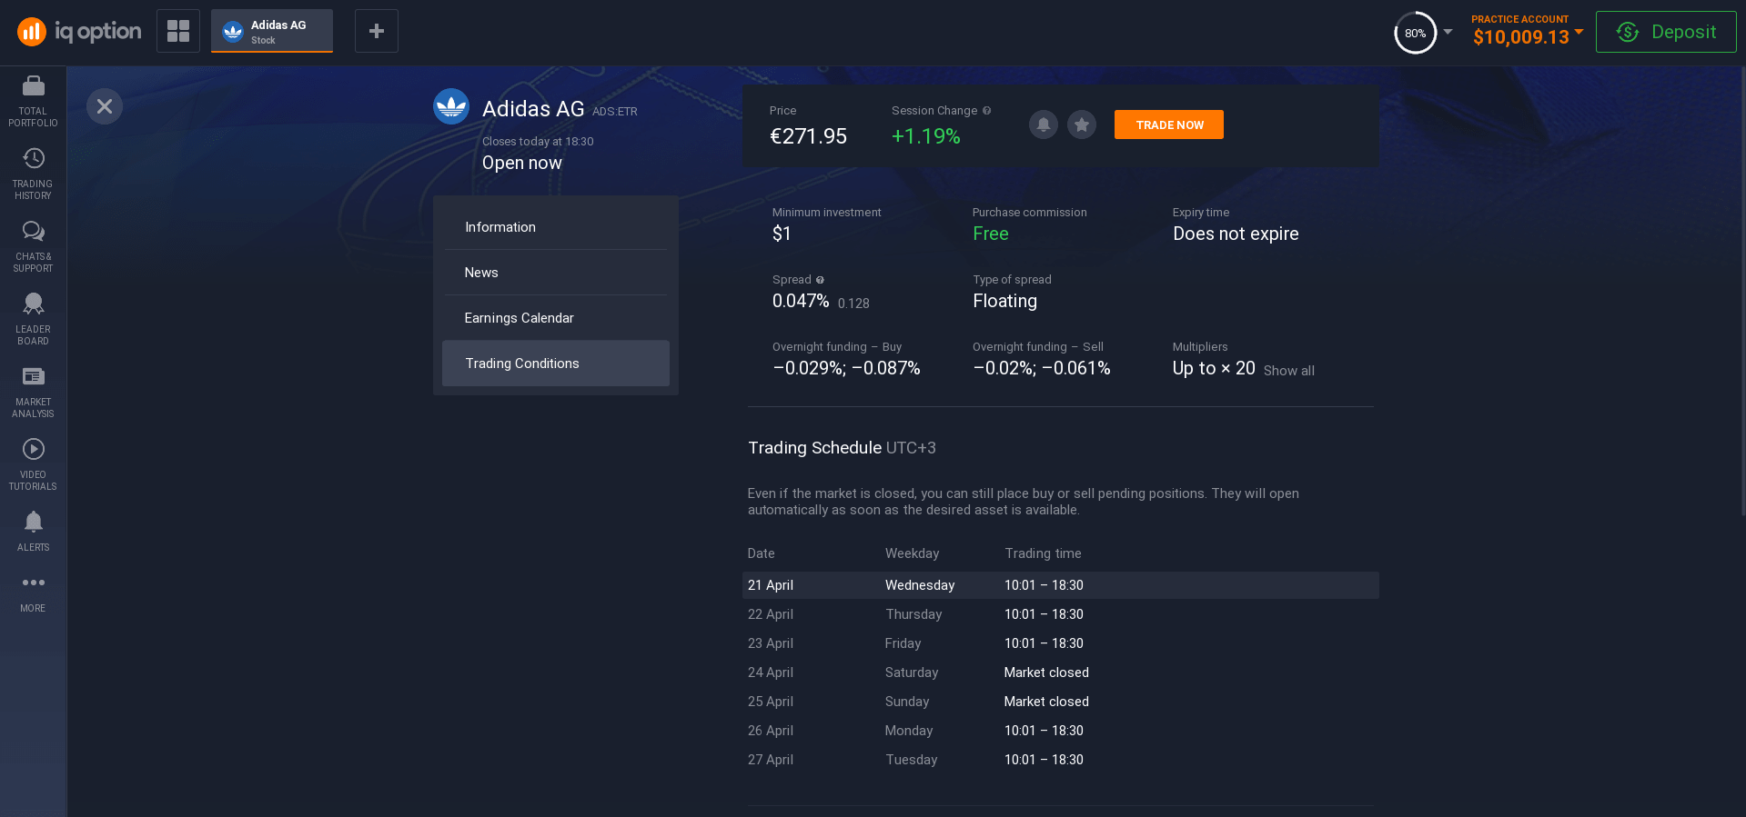
Task: Click Market closed for Sunday
Action: (1046, 702)
